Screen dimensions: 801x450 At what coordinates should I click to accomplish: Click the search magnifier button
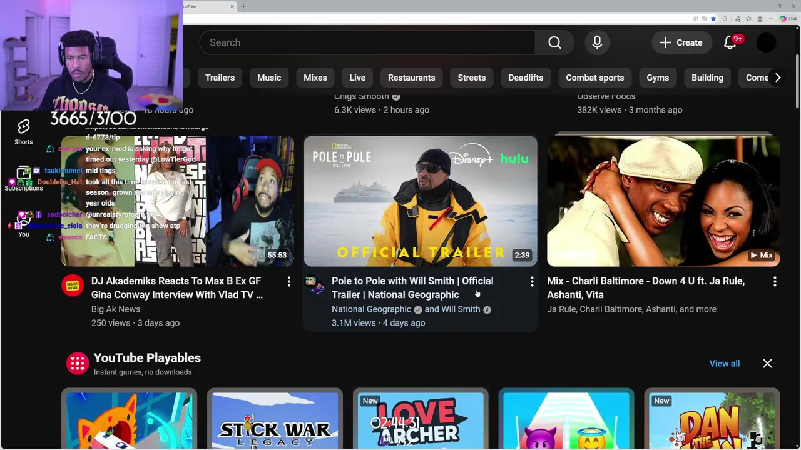pos(554,42)
